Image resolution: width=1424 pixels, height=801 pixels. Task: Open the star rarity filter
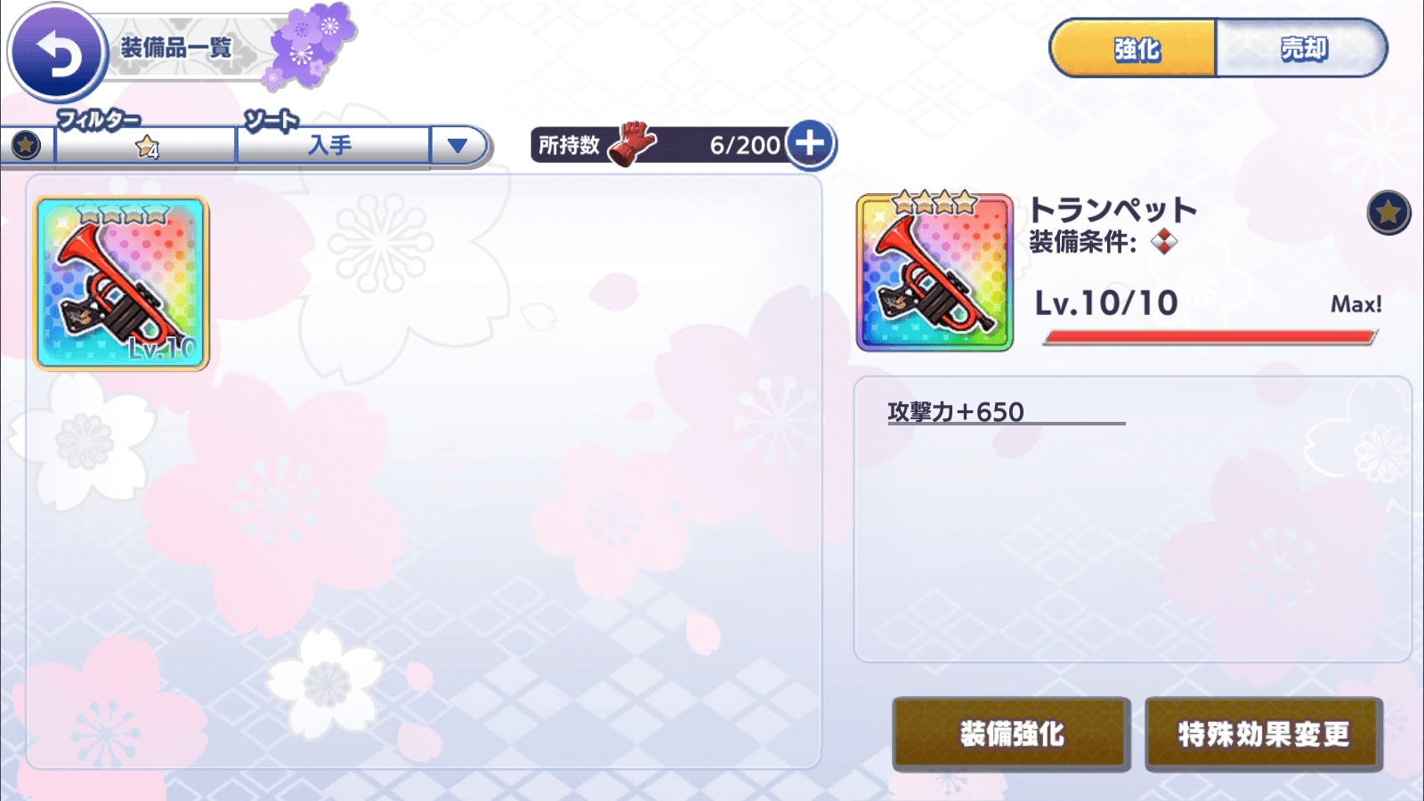(147, 145)
